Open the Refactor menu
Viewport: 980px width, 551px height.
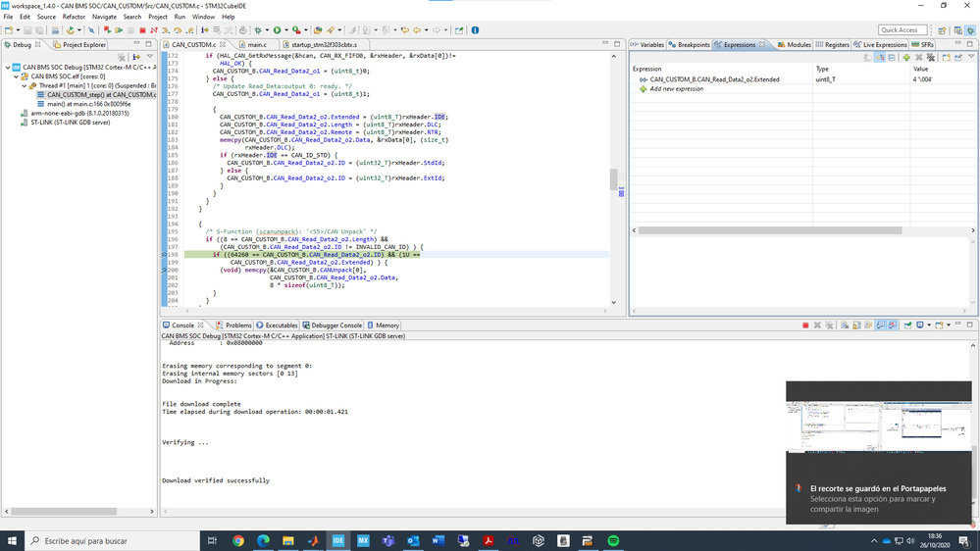(74, 17)
